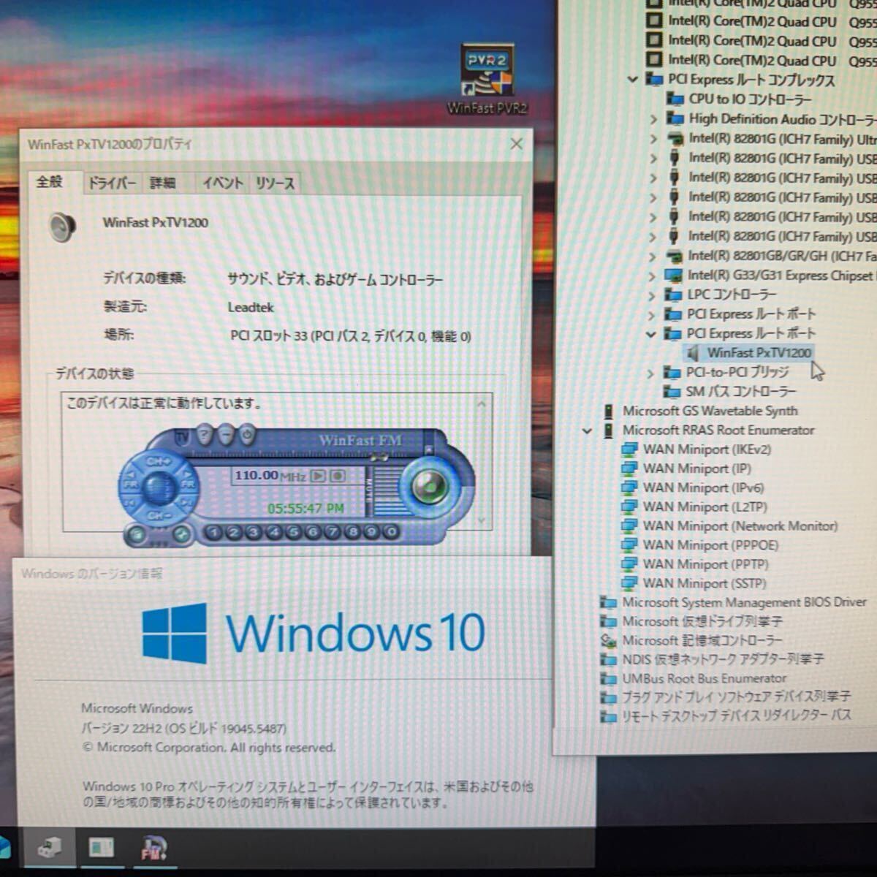Select preset station button 5
877x877 pixels.
pyautogui.click(x=292, y=533)
